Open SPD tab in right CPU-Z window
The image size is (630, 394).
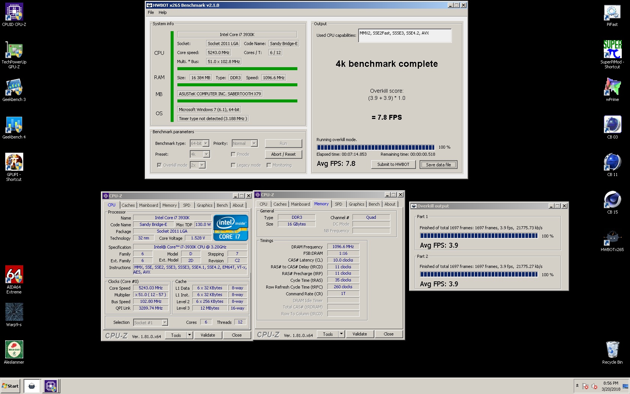(339, 204)
